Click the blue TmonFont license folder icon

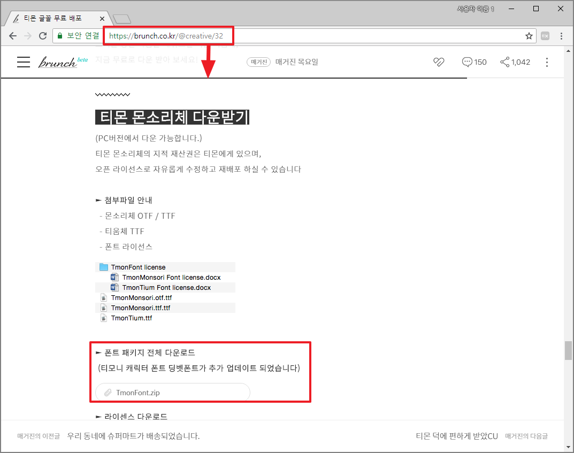pyautogui.click(x=104, y=267)
